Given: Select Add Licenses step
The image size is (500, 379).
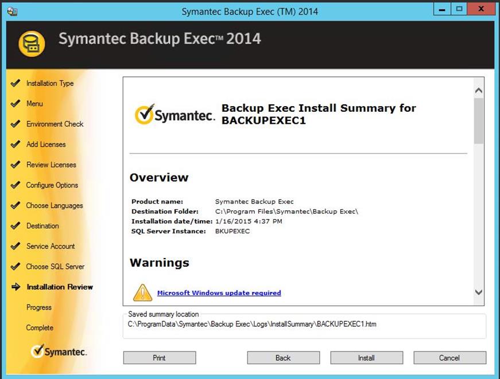Looking at the screenshot, I should 46,144.
